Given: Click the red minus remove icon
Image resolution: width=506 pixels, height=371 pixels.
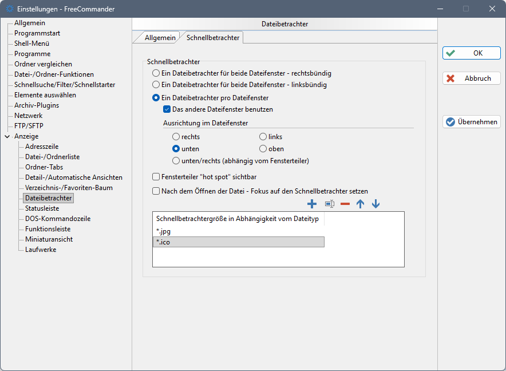Looking at the screenshot, I should coord(345,204).
